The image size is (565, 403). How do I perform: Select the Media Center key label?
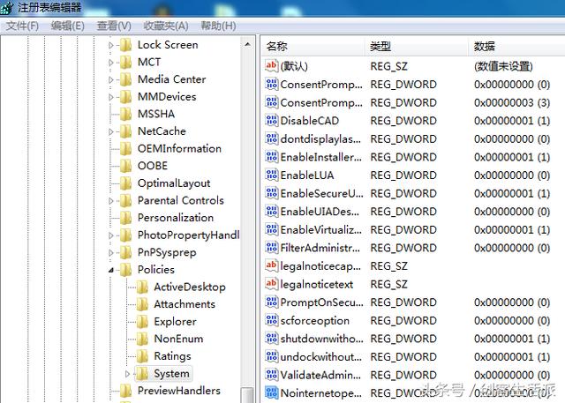172,79
